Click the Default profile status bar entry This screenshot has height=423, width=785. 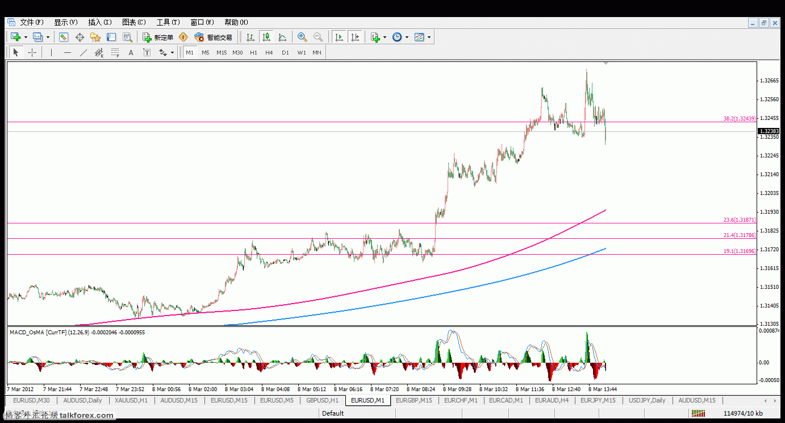333,413
